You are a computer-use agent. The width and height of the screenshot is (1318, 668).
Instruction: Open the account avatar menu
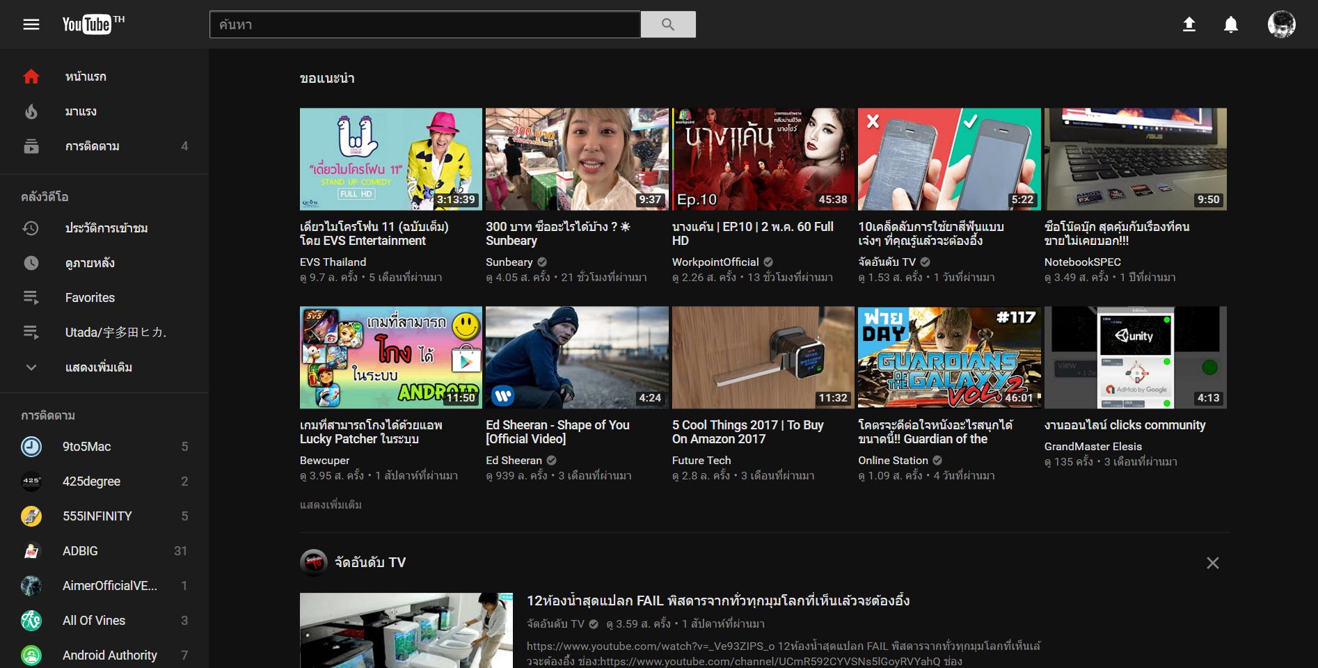(1280, 24)
